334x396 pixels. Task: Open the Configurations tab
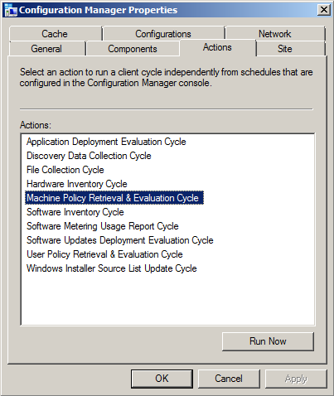coord(163,34)
